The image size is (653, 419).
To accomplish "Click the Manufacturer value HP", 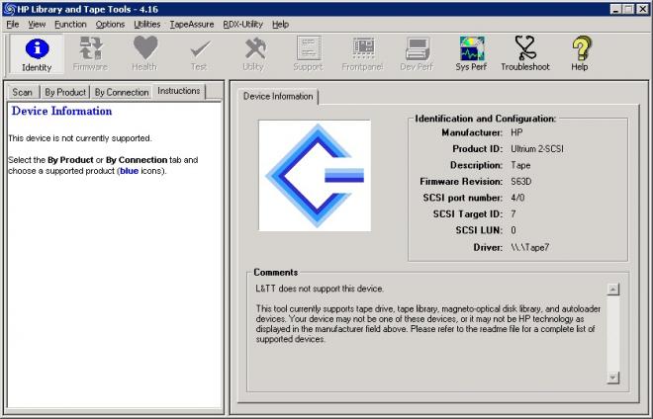I will [516, 132].
